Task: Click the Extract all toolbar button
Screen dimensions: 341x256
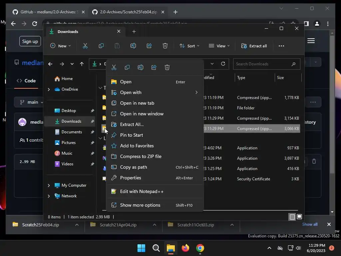Action: pos(254,46)
